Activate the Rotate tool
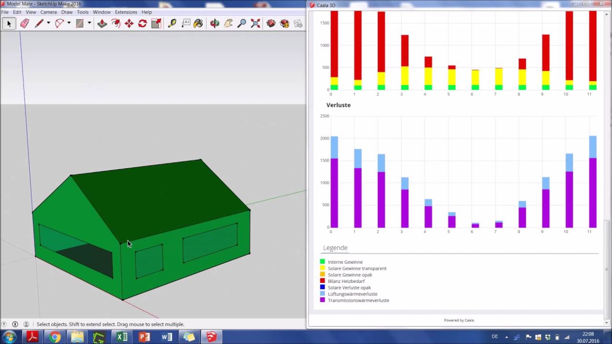612x344 pixels. (142, 23)
